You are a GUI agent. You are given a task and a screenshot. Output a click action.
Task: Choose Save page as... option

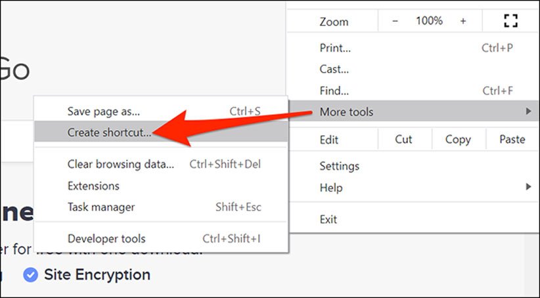pos(104,112)
